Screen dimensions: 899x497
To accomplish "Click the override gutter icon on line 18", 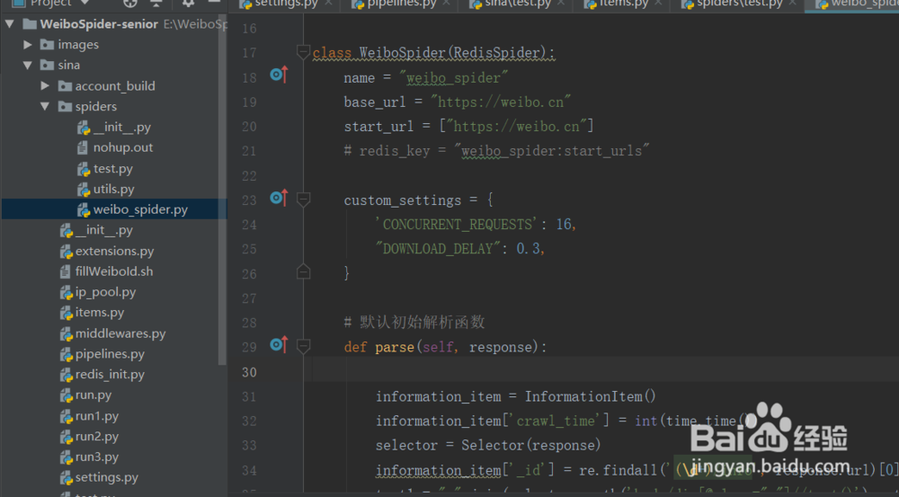I will click(x=279, y=75).
